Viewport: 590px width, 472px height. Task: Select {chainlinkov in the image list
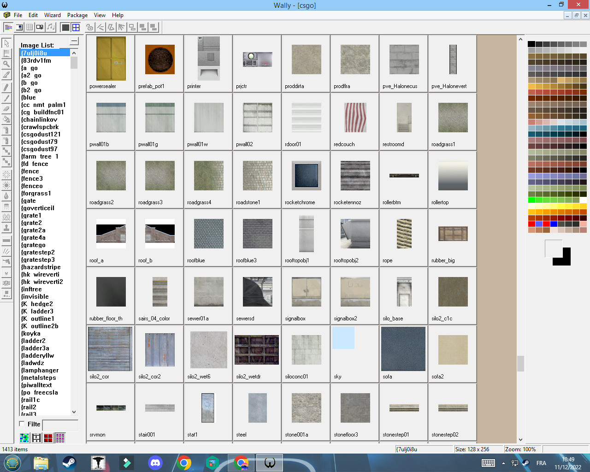click(39, 120)
